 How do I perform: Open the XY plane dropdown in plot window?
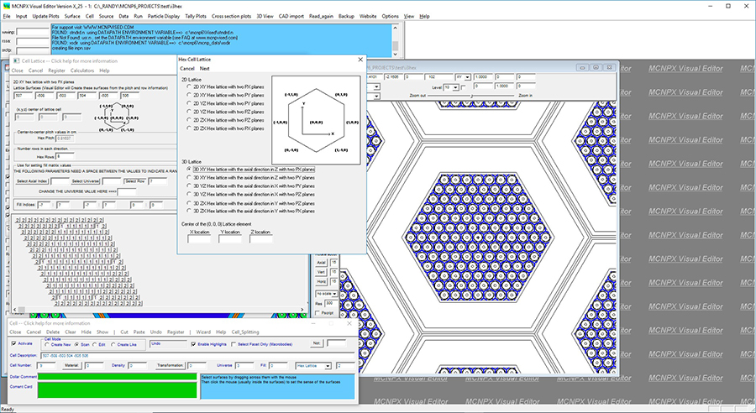click(468, 77)
